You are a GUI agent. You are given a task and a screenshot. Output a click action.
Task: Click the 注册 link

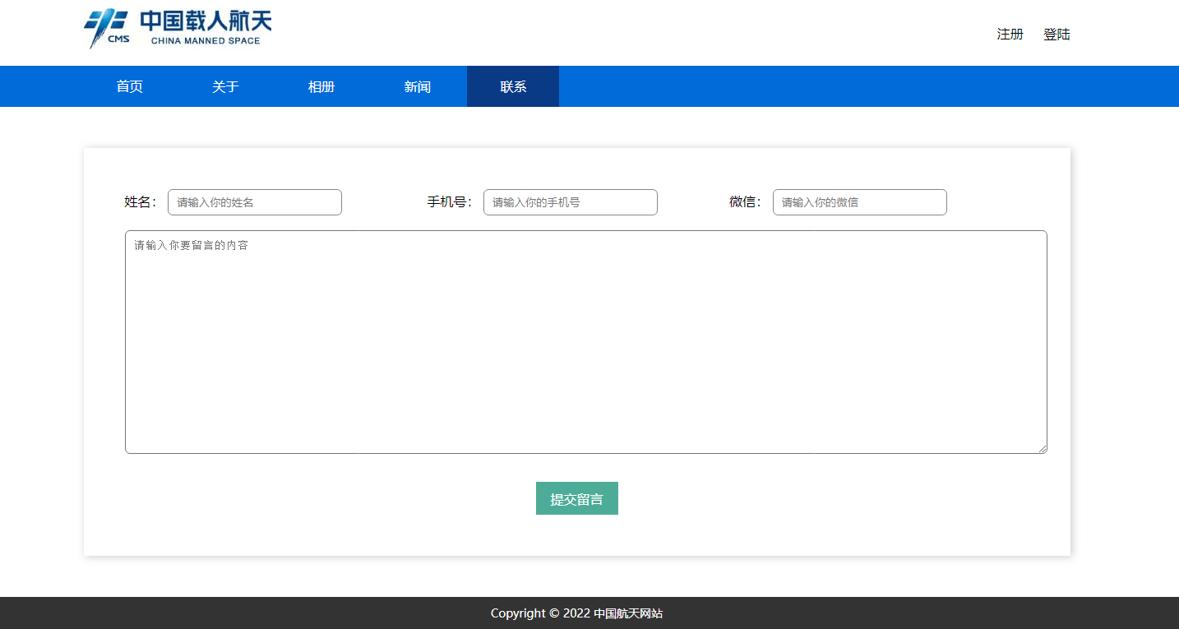[1010, 35]
